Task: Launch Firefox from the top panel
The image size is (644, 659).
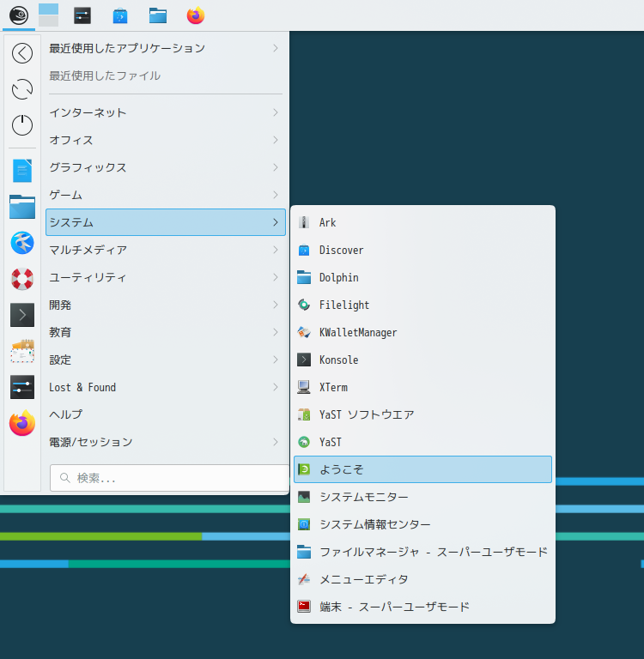Action: tap(196, 15)
